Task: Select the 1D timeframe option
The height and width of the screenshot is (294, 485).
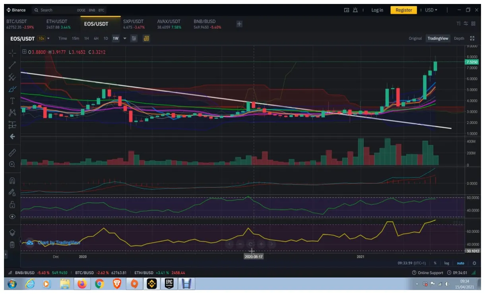Action: (x=105, y=38)
